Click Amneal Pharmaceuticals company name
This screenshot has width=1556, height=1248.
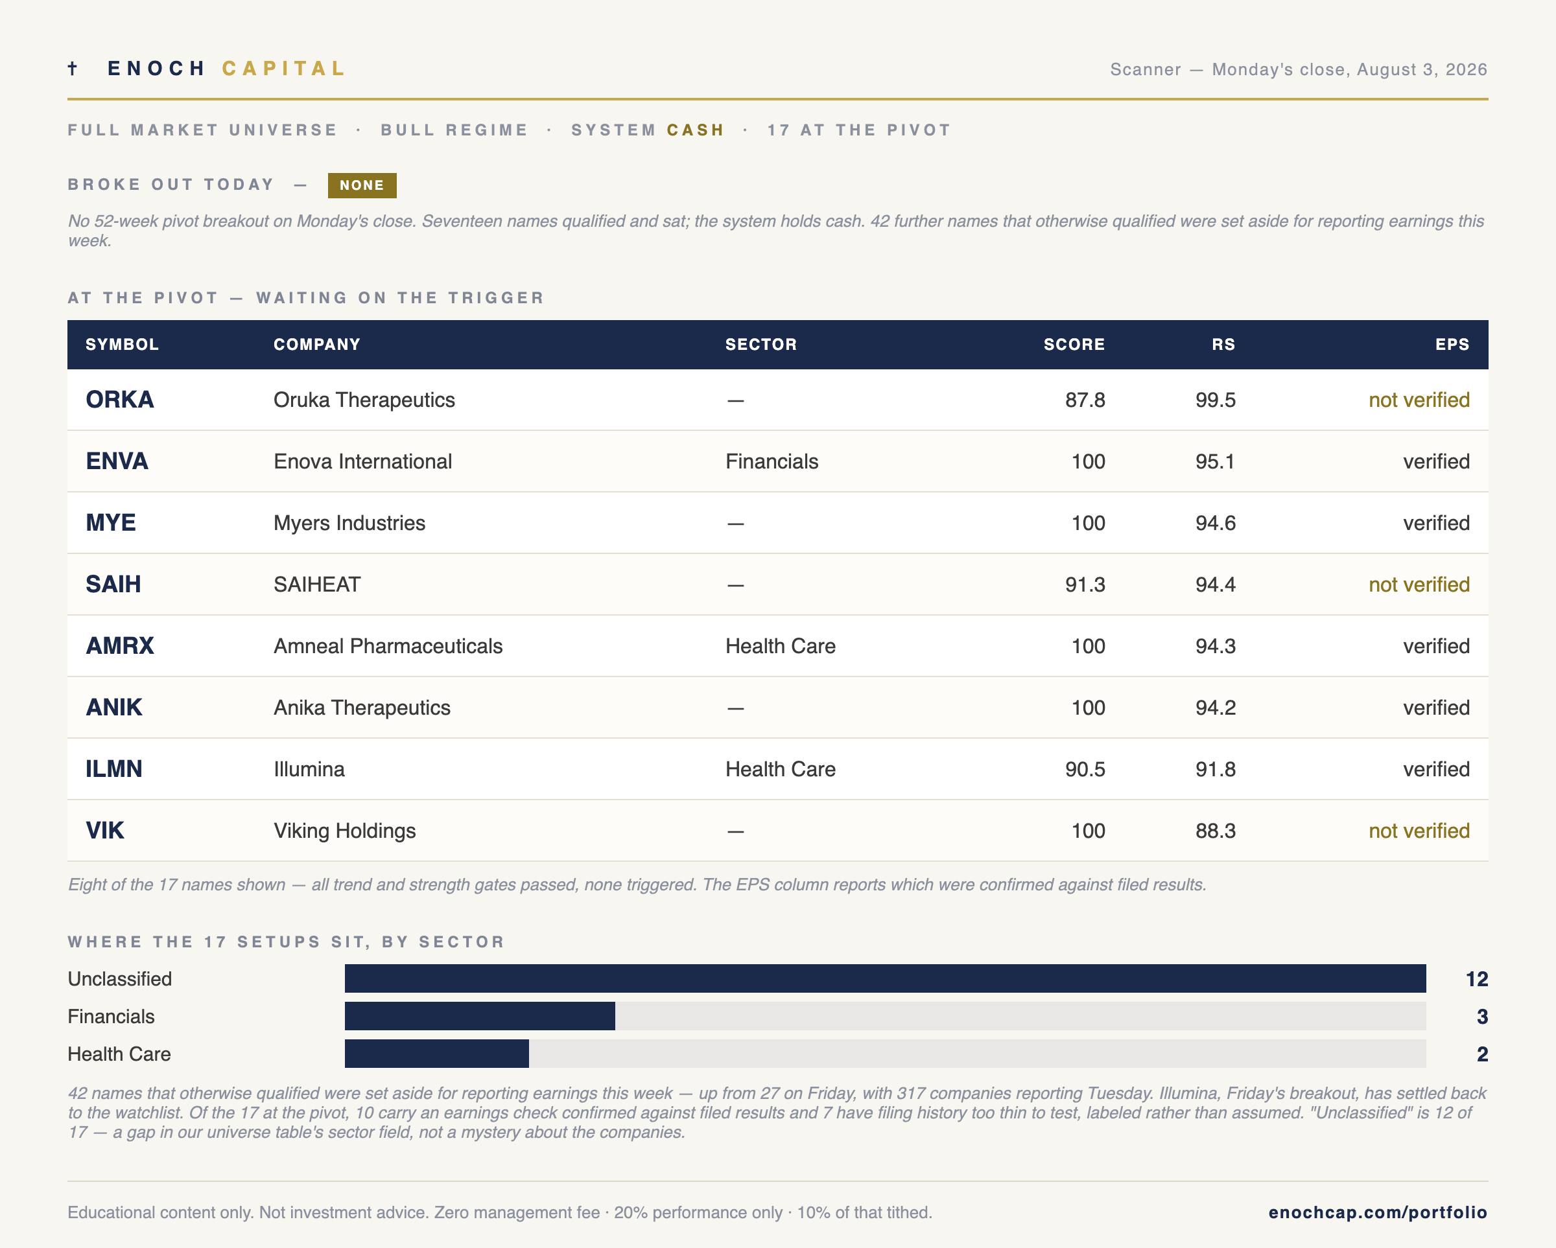[x=388, y=645]
